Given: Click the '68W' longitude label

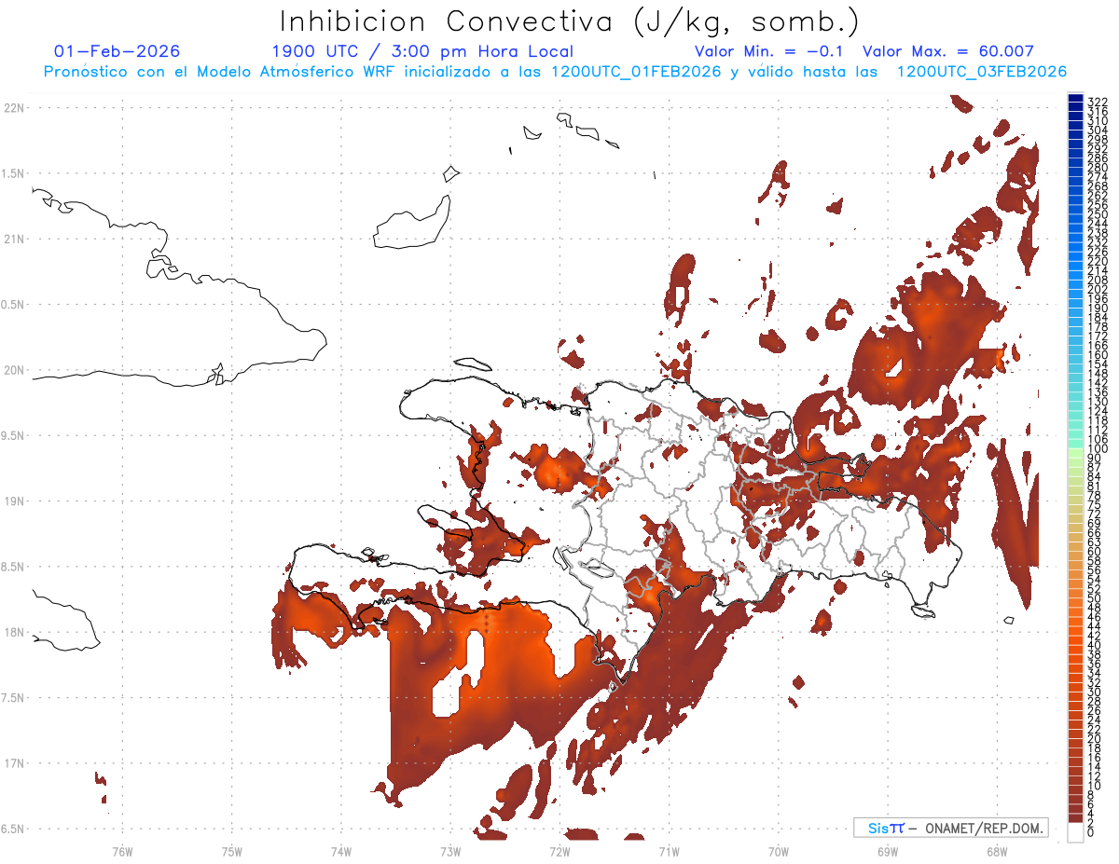Looking at the screenshot, I should [x=997, y=851].
